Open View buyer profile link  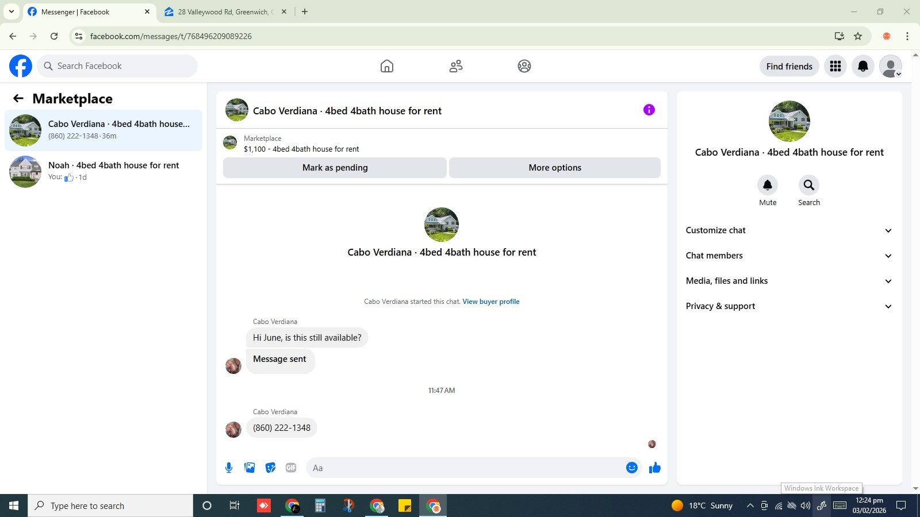[x=491, y=302]
